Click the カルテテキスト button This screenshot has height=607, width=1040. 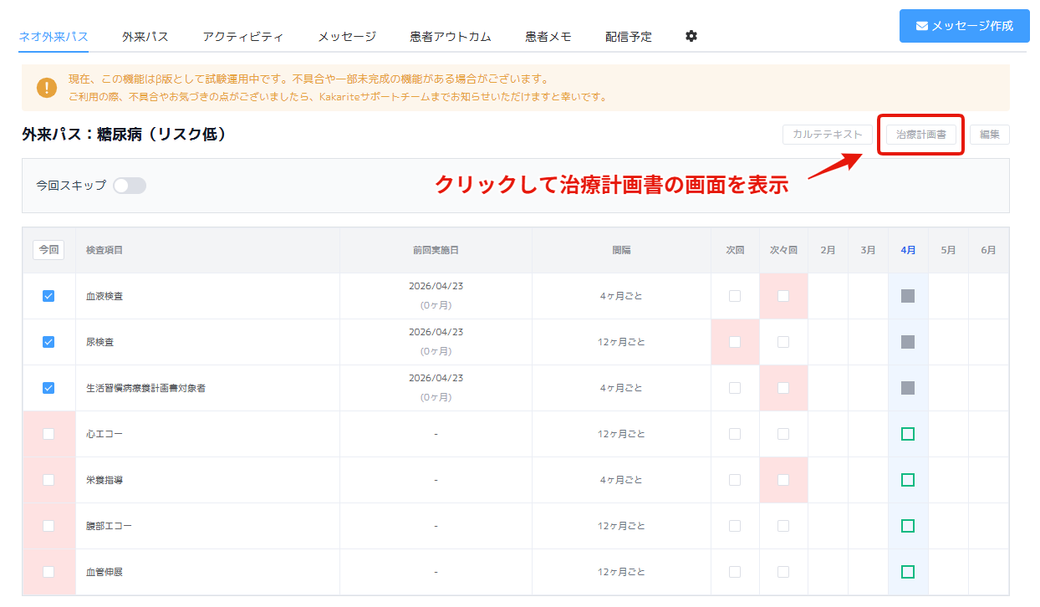(827, 135)
